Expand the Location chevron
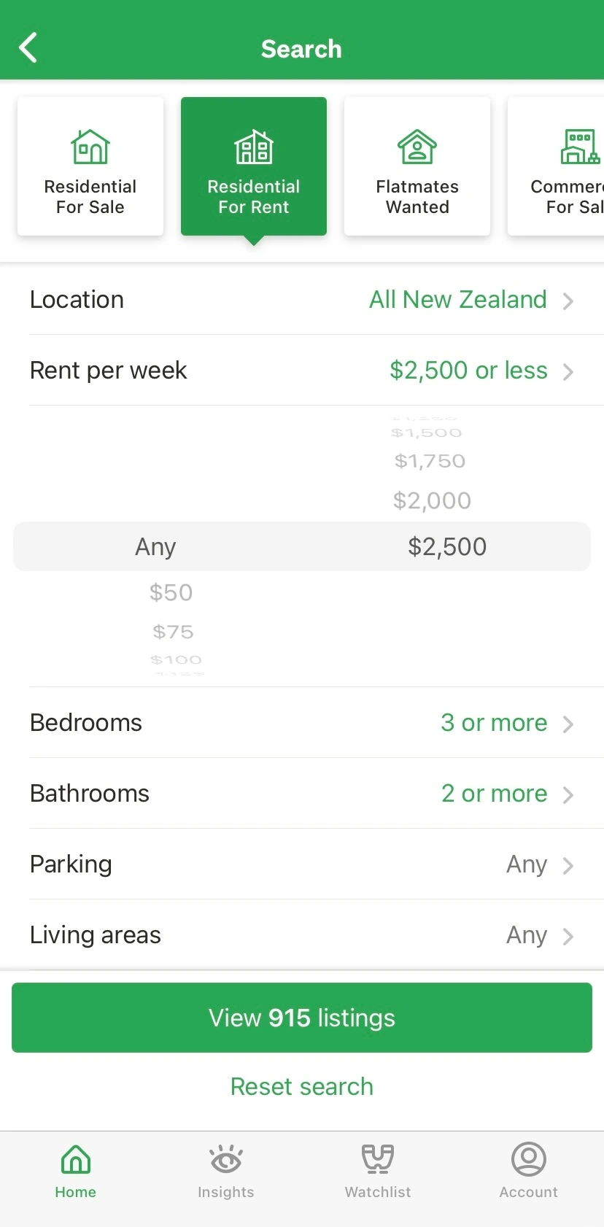The width and height of the screenshot is (604, 1227). [568, 301]
